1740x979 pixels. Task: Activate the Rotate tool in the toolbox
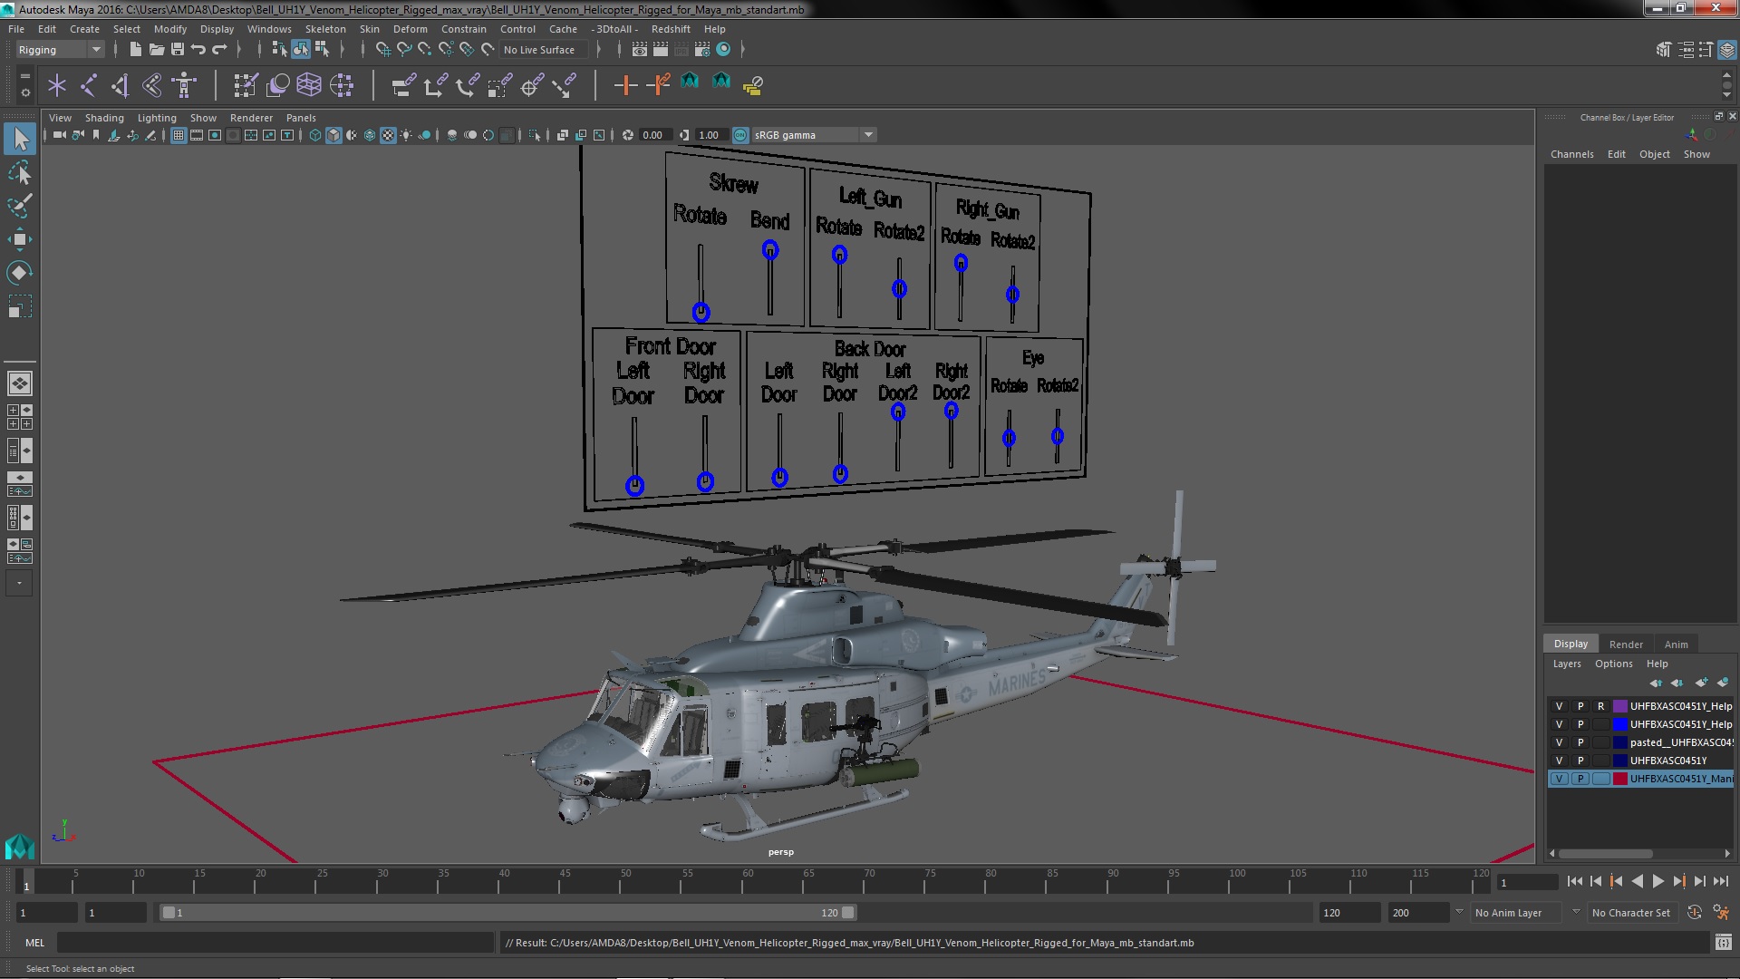tap(20, 273)
